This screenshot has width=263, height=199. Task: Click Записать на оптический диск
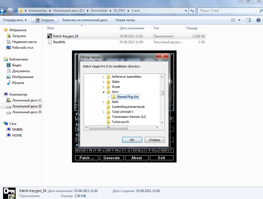[x=85, y=20]
